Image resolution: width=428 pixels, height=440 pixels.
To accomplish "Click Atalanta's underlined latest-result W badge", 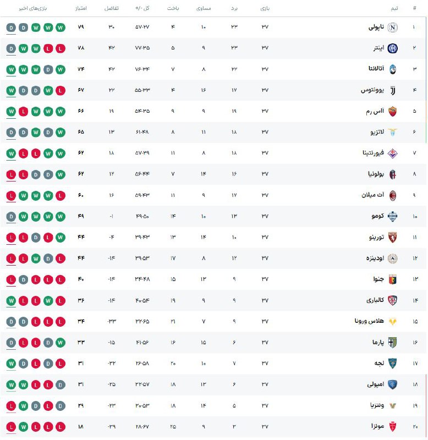I will pos(12,69).
